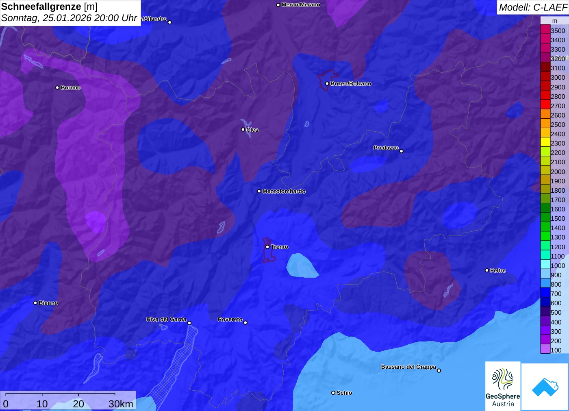569x411 pixels.
Task: Select the 1000 m legend swatch
Action: (x=545, y=264)
